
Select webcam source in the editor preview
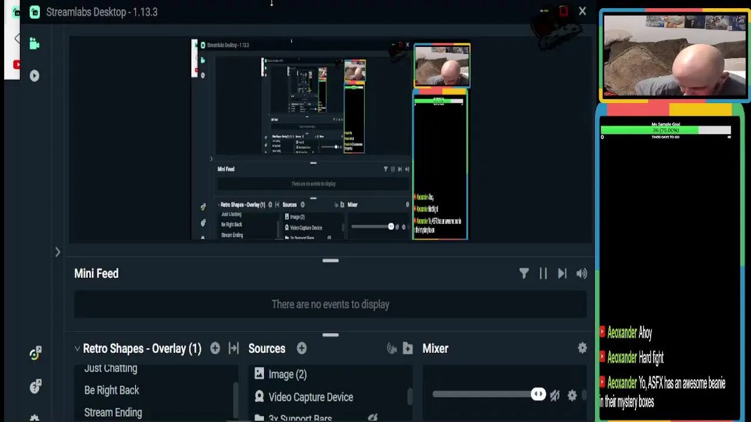tap(442, 66)
